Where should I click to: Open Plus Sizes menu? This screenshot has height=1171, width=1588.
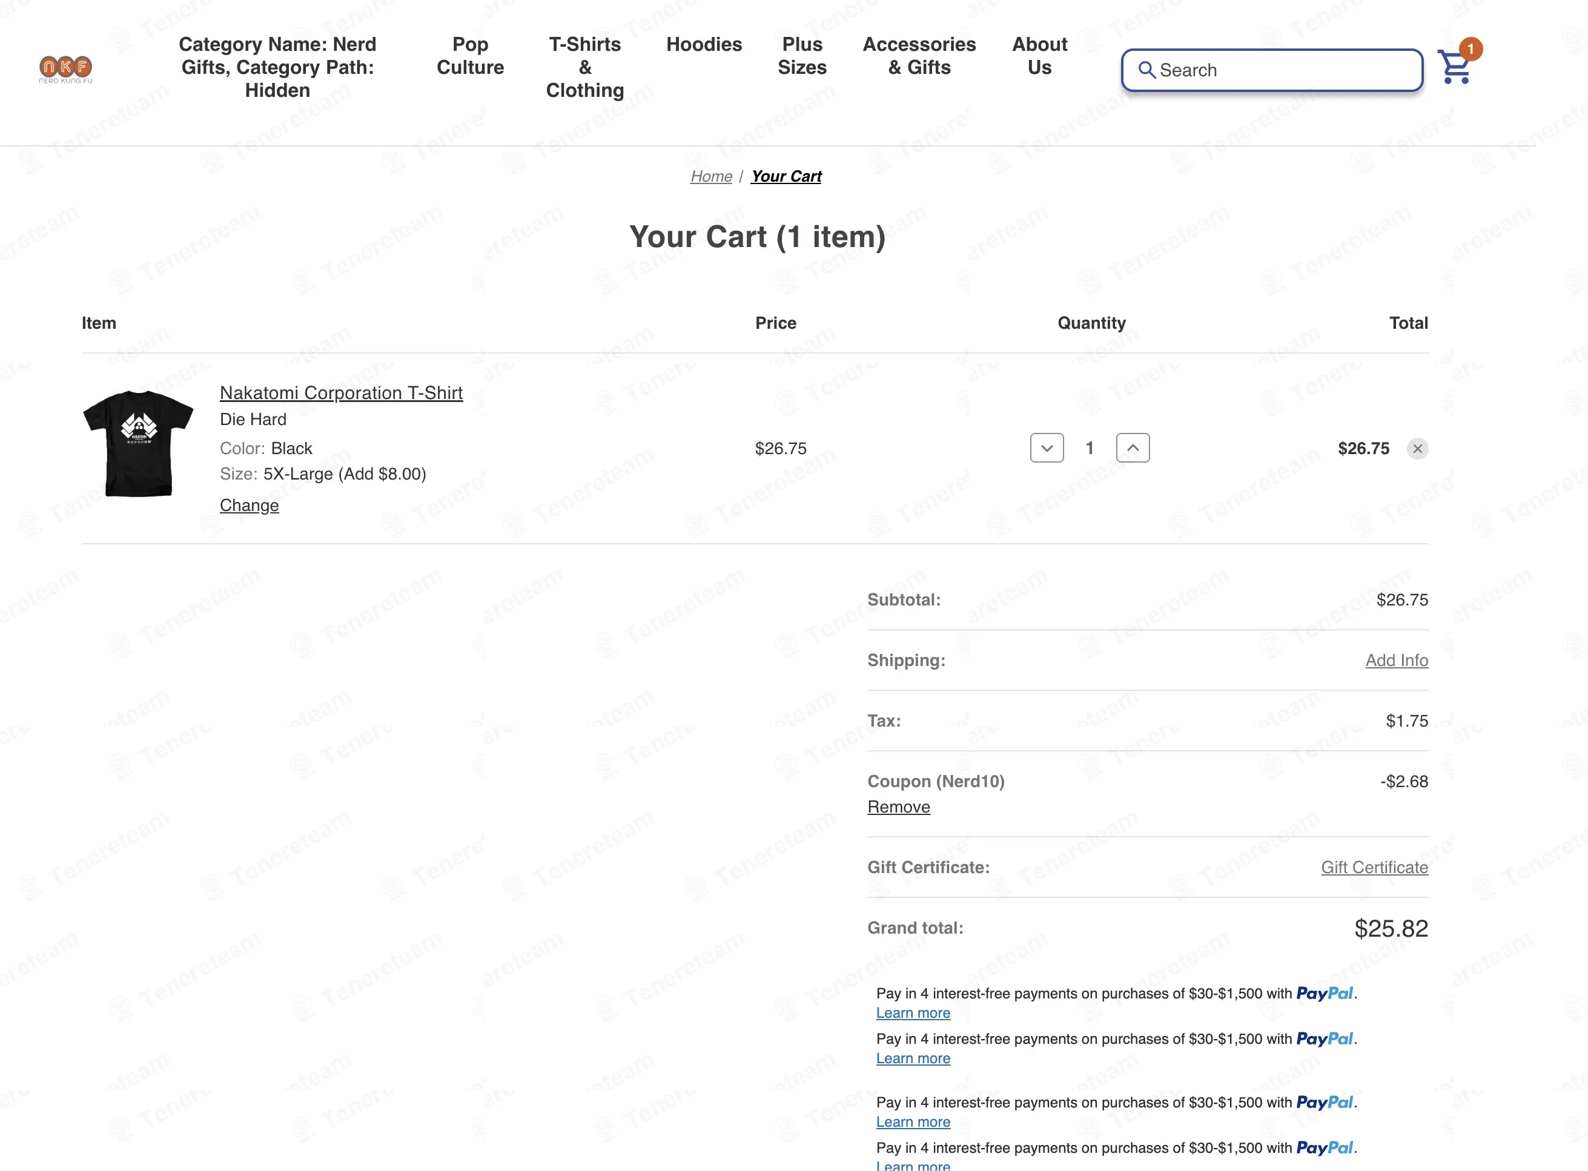click(x=802, y=55)
